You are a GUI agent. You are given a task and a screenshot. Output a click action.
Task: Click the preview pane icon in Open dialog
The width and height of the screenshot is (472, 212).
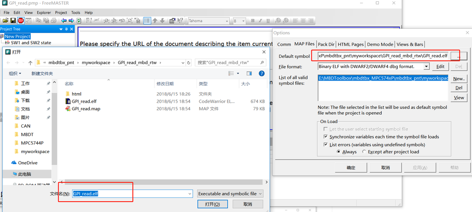[249, 73]
